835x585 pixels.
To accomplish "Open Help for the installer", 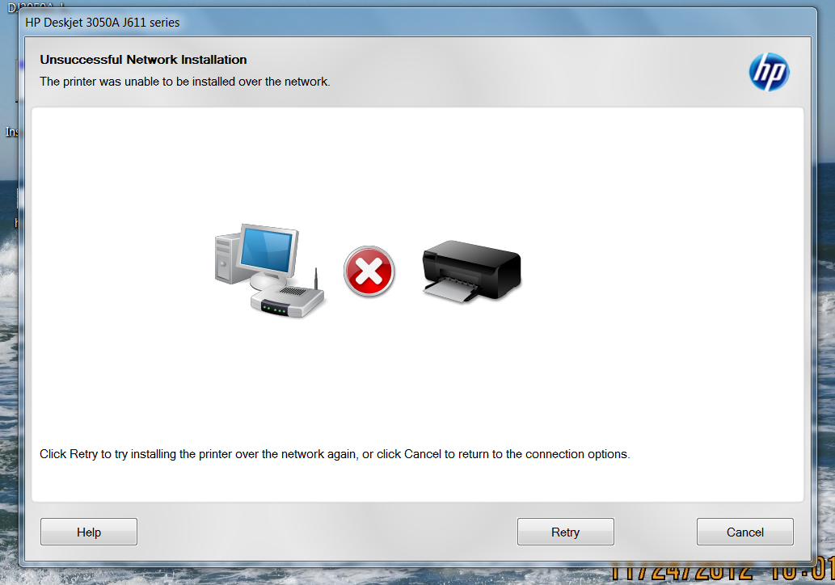I will [88, 531].
